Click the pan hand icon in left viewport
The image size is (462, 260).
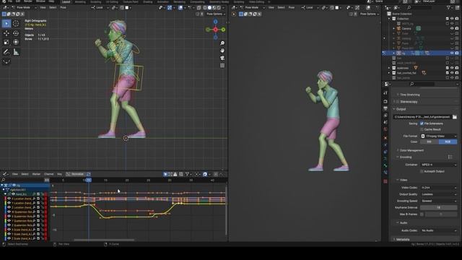tap(222, 51)
